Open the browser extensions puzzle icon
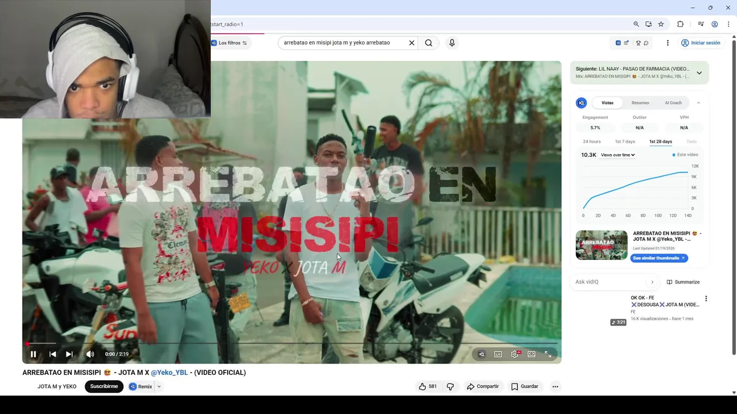Viewport: 737px width, 414px height. [x=680, y=24]
